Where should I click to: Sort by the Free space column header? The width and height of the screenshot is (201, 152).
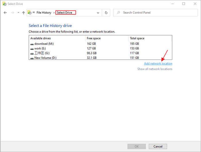coord(94,38)
